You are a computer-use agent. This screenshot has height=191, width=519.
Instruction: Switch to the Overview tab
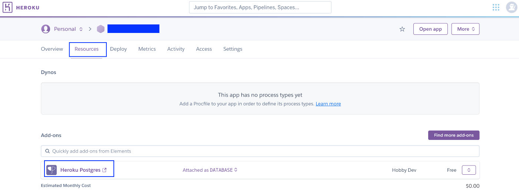coord(52,49)
